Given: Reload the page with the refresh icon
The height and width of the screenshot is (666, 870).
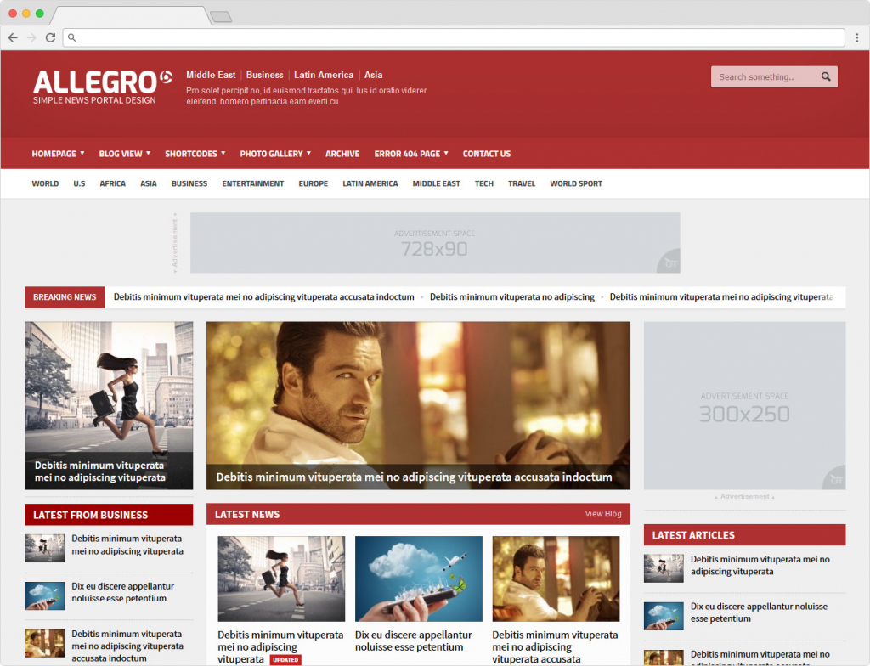Looking at the screenshot, I should pyautogui.click(x=50, y=37).
